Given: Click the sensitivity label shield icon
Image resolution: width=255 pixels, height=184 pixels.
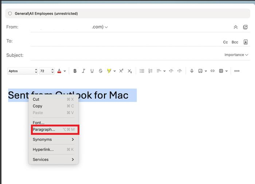Looking at the screenshot, I should pos(10,13).
